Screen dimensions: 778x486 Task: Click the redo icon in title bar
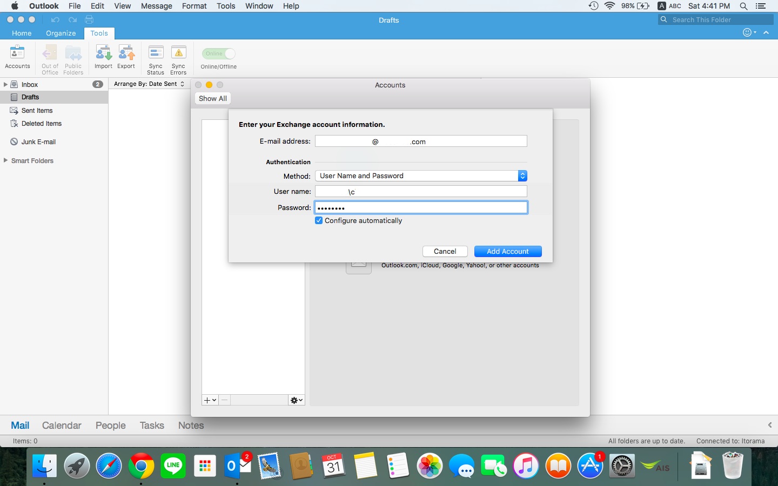[x=72, y=19]
